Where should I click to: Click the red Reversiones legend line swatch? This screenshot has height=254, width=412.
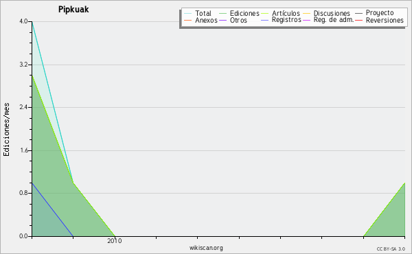pyautogui.click(x=358, y=20)
